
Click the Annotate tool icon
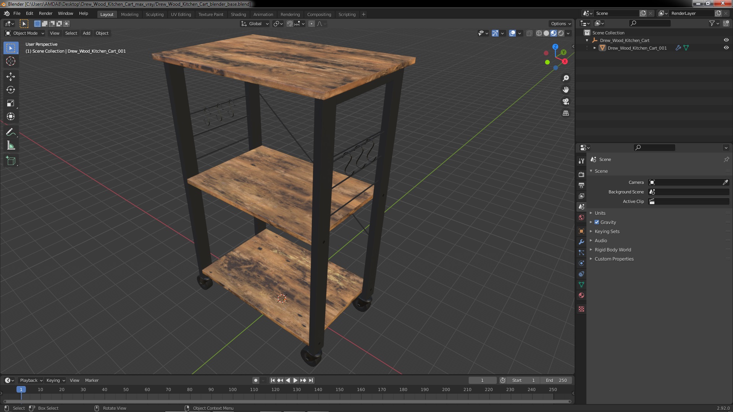[x=11, y=132]
